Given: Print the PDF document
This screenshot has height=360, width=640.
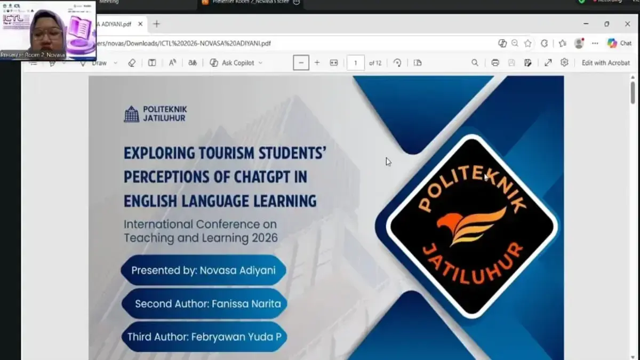Looking at the screenshot, I should pyautogui.click(x=495, y=63).
